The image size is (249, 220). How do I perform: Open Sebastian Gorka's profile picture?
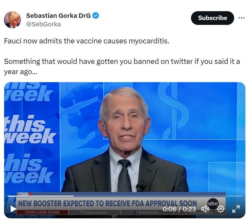(12, 20)
